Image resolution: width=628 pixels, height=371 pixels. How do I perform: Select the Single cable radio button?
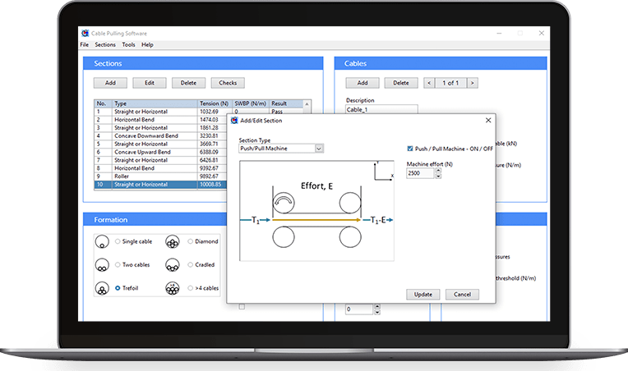click(x=118, y=241)
